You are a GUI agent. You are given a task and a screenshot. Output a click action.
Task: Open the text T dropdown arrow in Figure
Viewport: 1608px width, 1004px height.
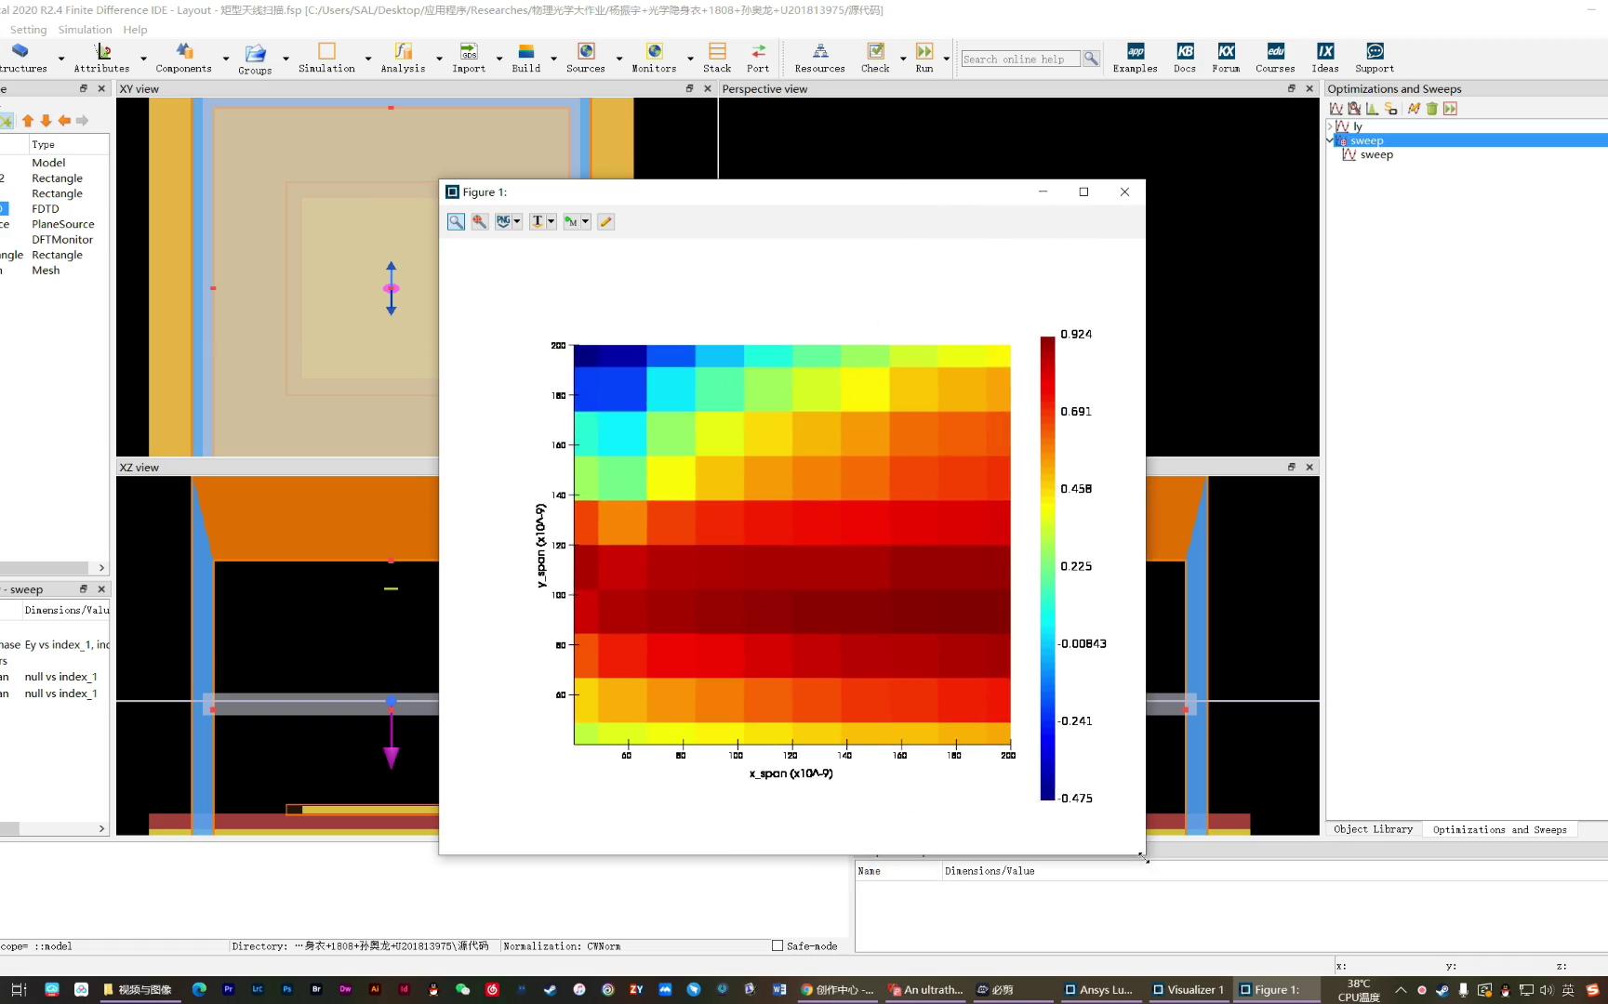[x=552, y=221]
